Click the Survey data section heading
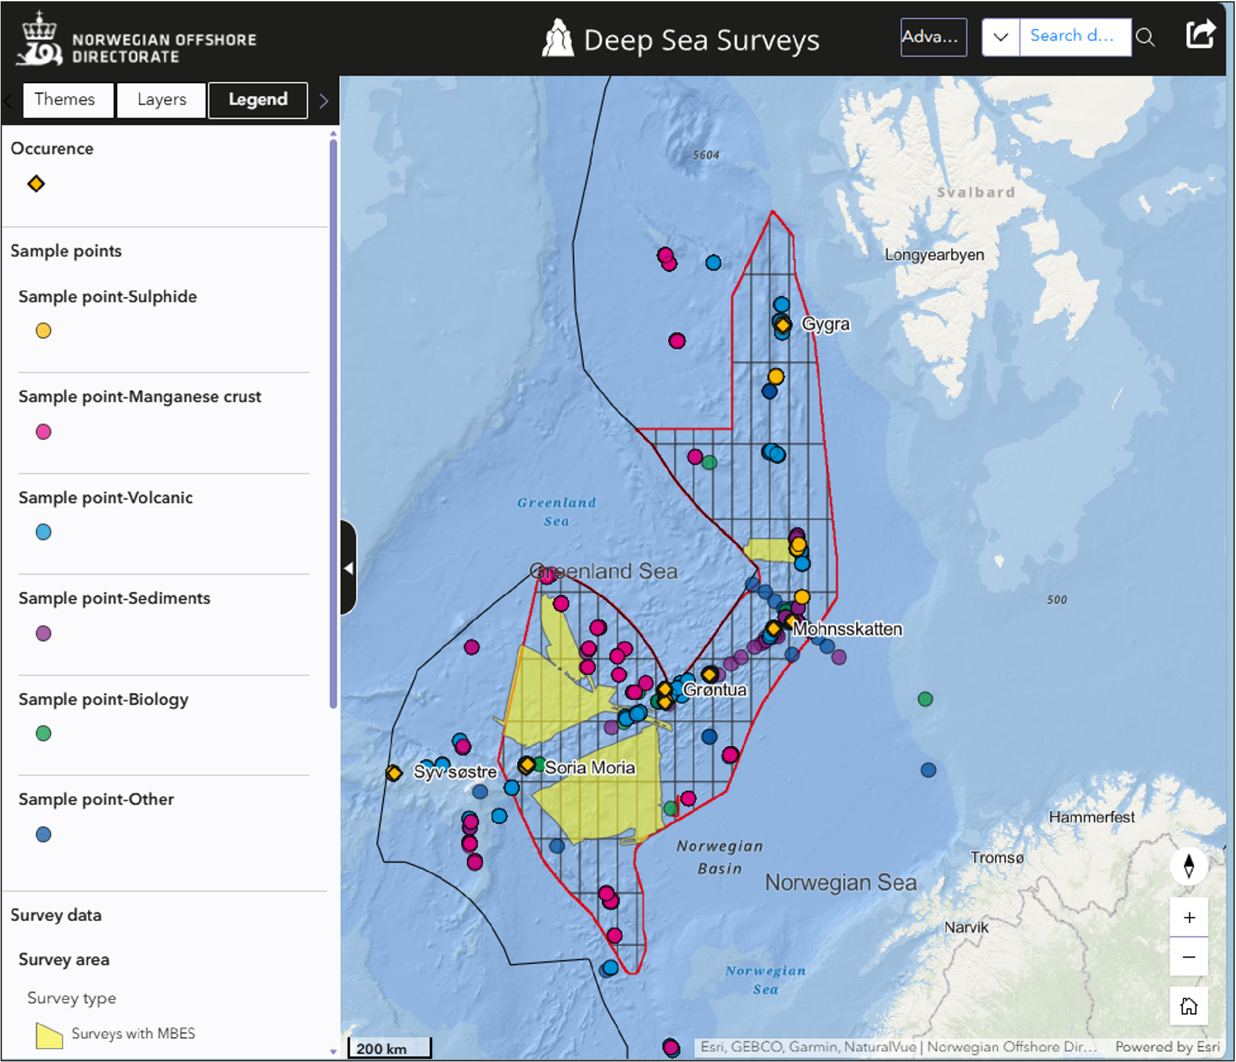This screenshot has width=1236, height=1062. click(56, 915)
